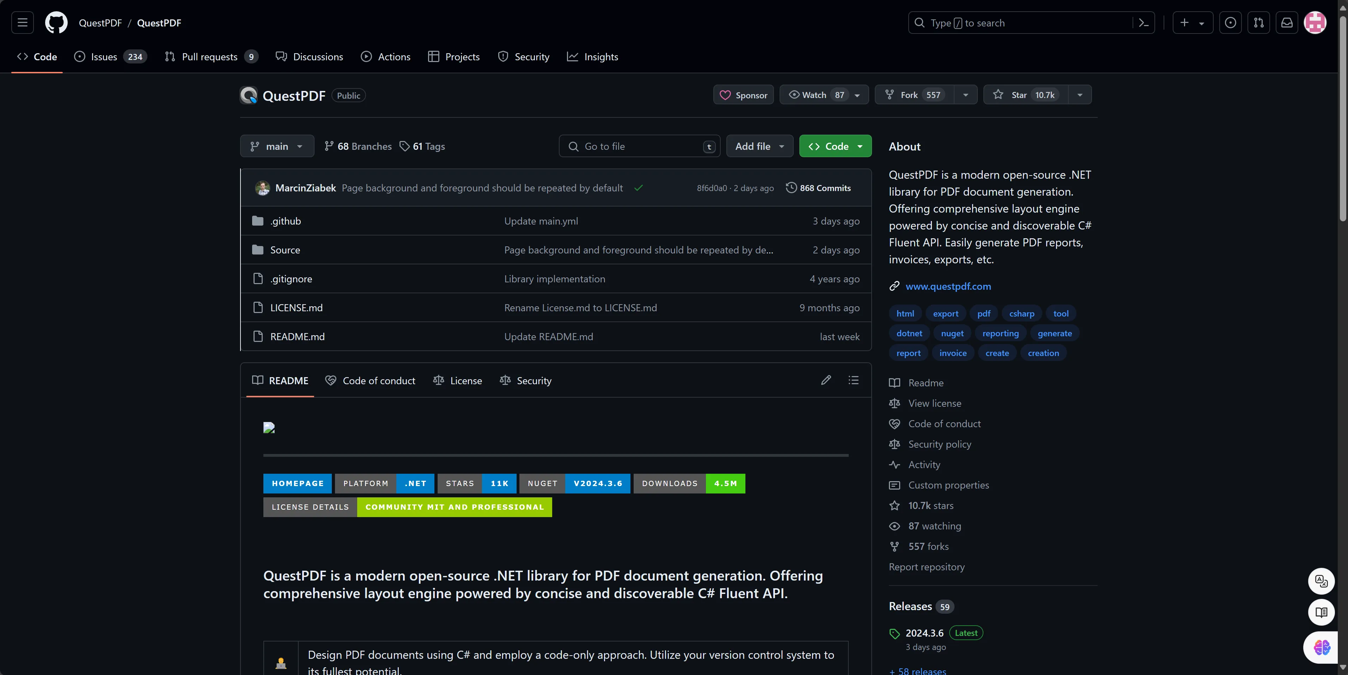
Task: Select the Security README tab
Action: [x=525, y=380]
